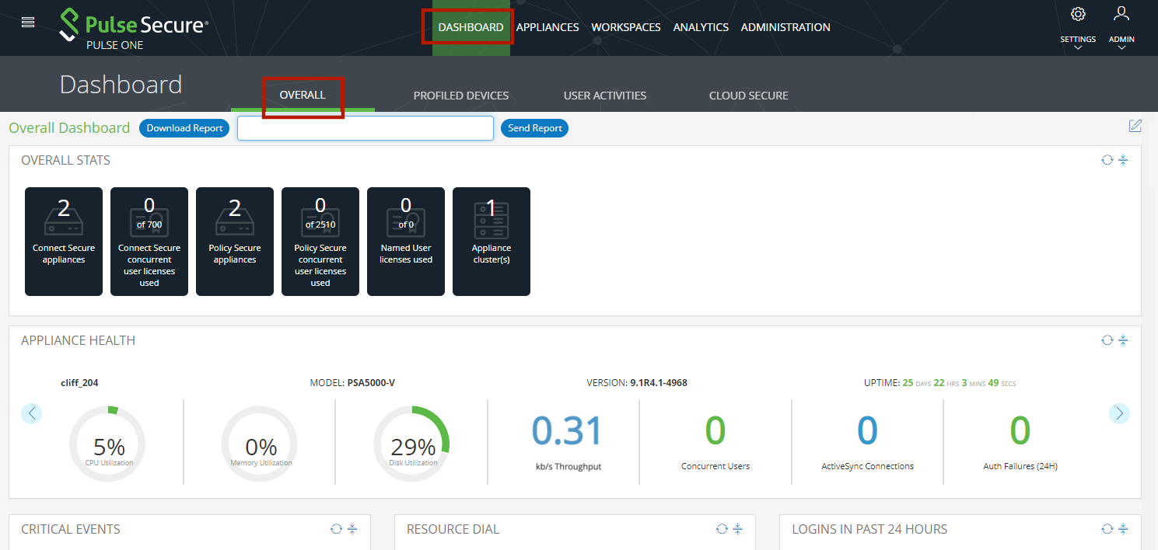
Task: Refresh Logins in Past 24 Hours panel
Action: (x=1107, y=529)
